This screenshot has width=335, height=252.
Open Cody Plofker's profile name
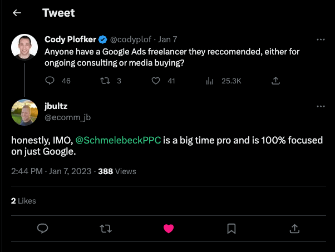[x=70, y=39]
